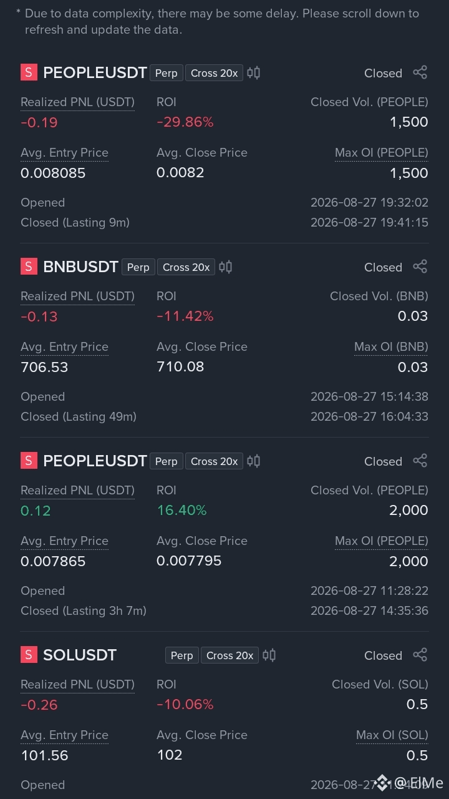The height and width of the screenshot is (799, 449).
Task: Tap Cross 20x tag on first PEOPLEUSDT
Action: [214, 73]
